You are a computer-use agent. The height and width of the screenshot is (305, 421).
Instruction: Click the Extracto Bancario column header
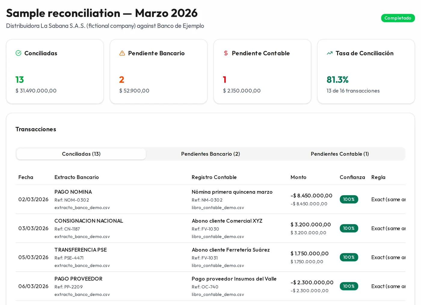[77, 177]
